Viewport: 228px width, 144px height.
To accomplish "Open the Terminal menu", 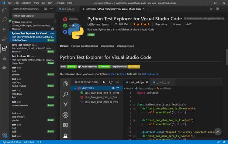I will pos(60,3).
